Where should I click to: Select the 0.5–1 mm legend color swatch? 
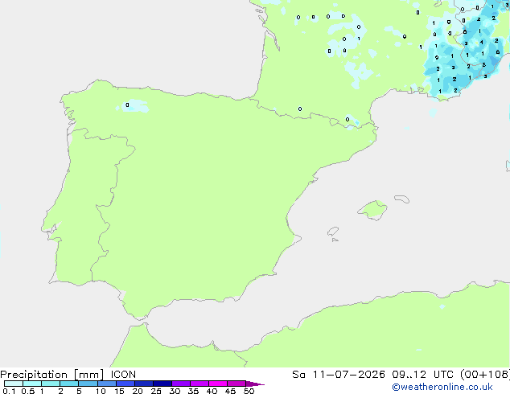32,384
